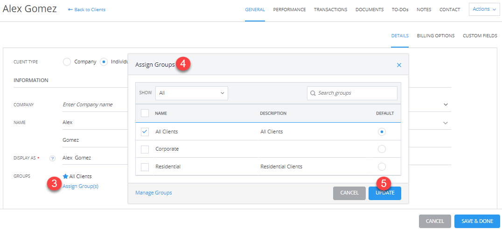This screenshot has height=229, width=502.
Task: Click the search magnifier icon in groups search
Action: click(313, 93)
